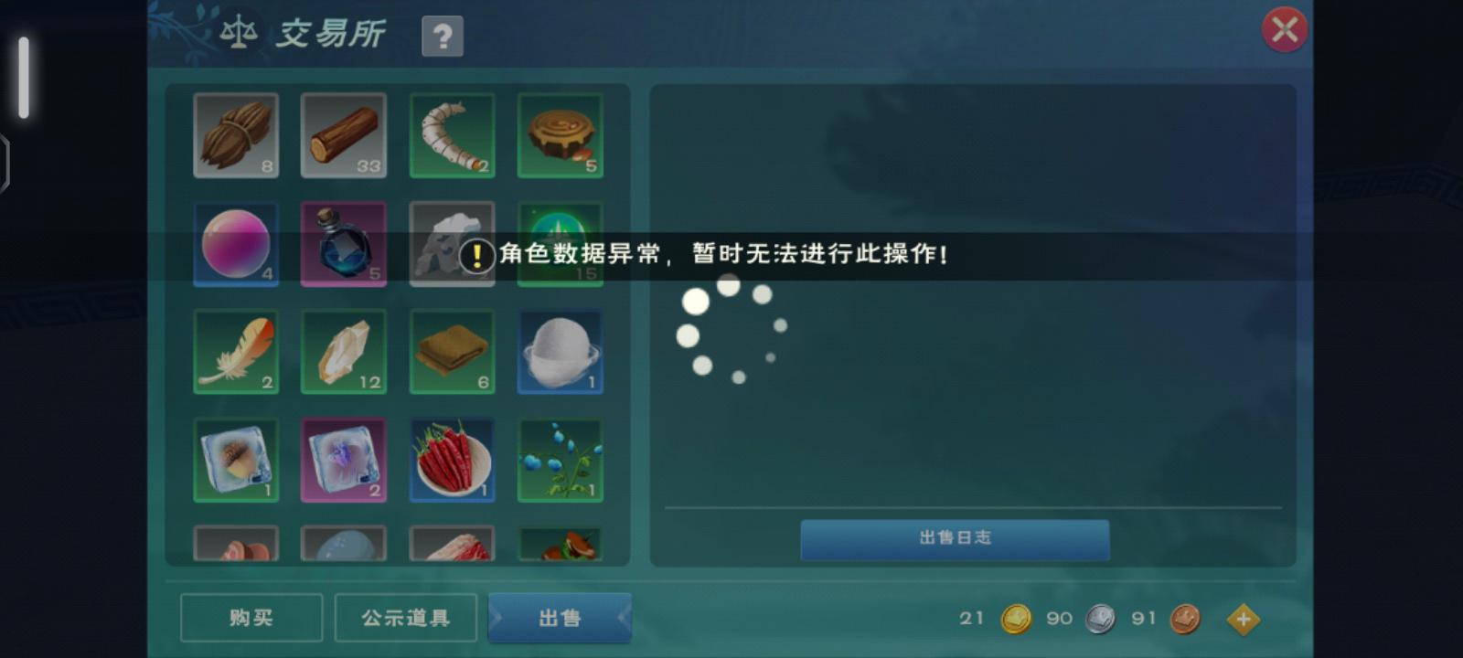Screen dimensions: 1463x658
Task: Select the brown seed bundle item
Action: [x=236, y=135]
